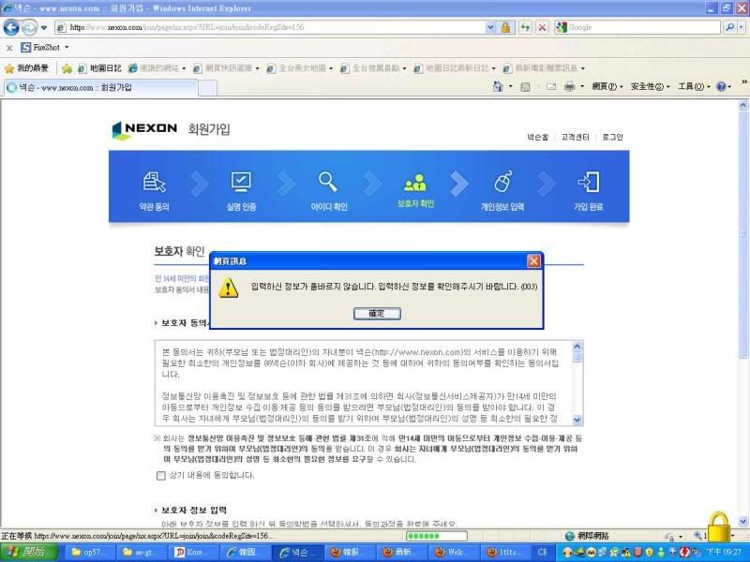The width and height of the screenshot is (750, 562).
Task: Click the IE Forward navigation button
Action: pyautogui.click(x=29, y=27)
